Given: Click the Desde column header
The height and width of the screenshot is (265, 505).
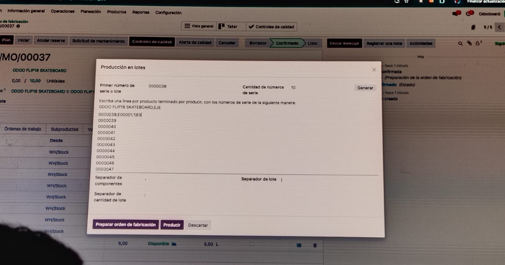Looking at the screenshot, I should (56, 140).
